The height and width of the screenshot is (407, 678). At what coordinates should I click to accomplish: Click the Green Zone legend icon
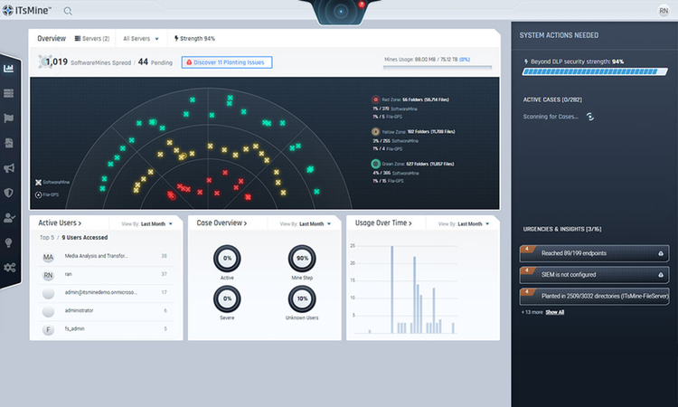point(375,164)
